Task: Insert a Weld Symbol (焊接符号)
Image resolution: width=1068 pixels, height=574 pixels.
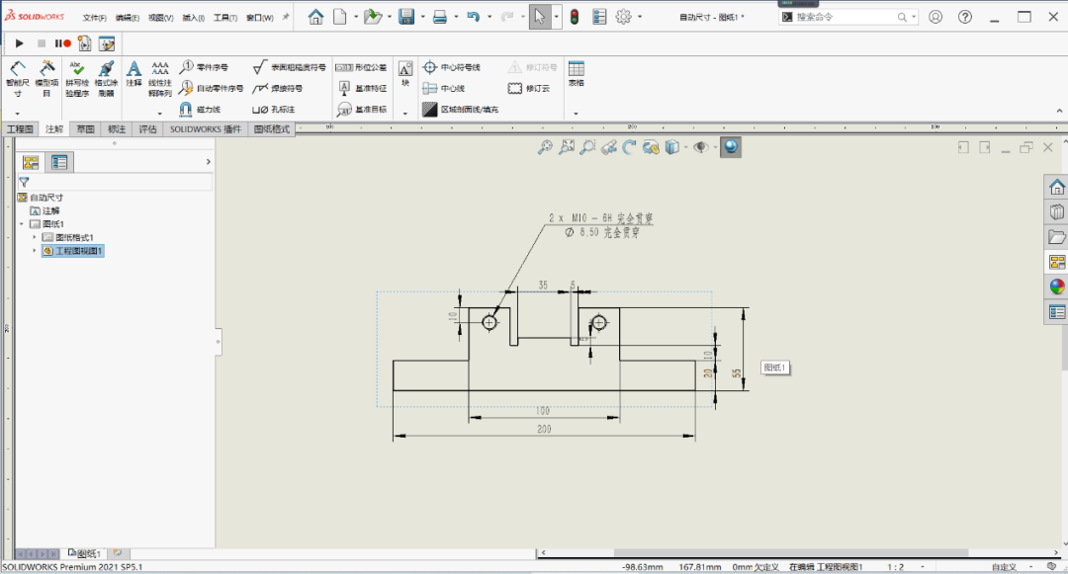Action: coord(277,88)
